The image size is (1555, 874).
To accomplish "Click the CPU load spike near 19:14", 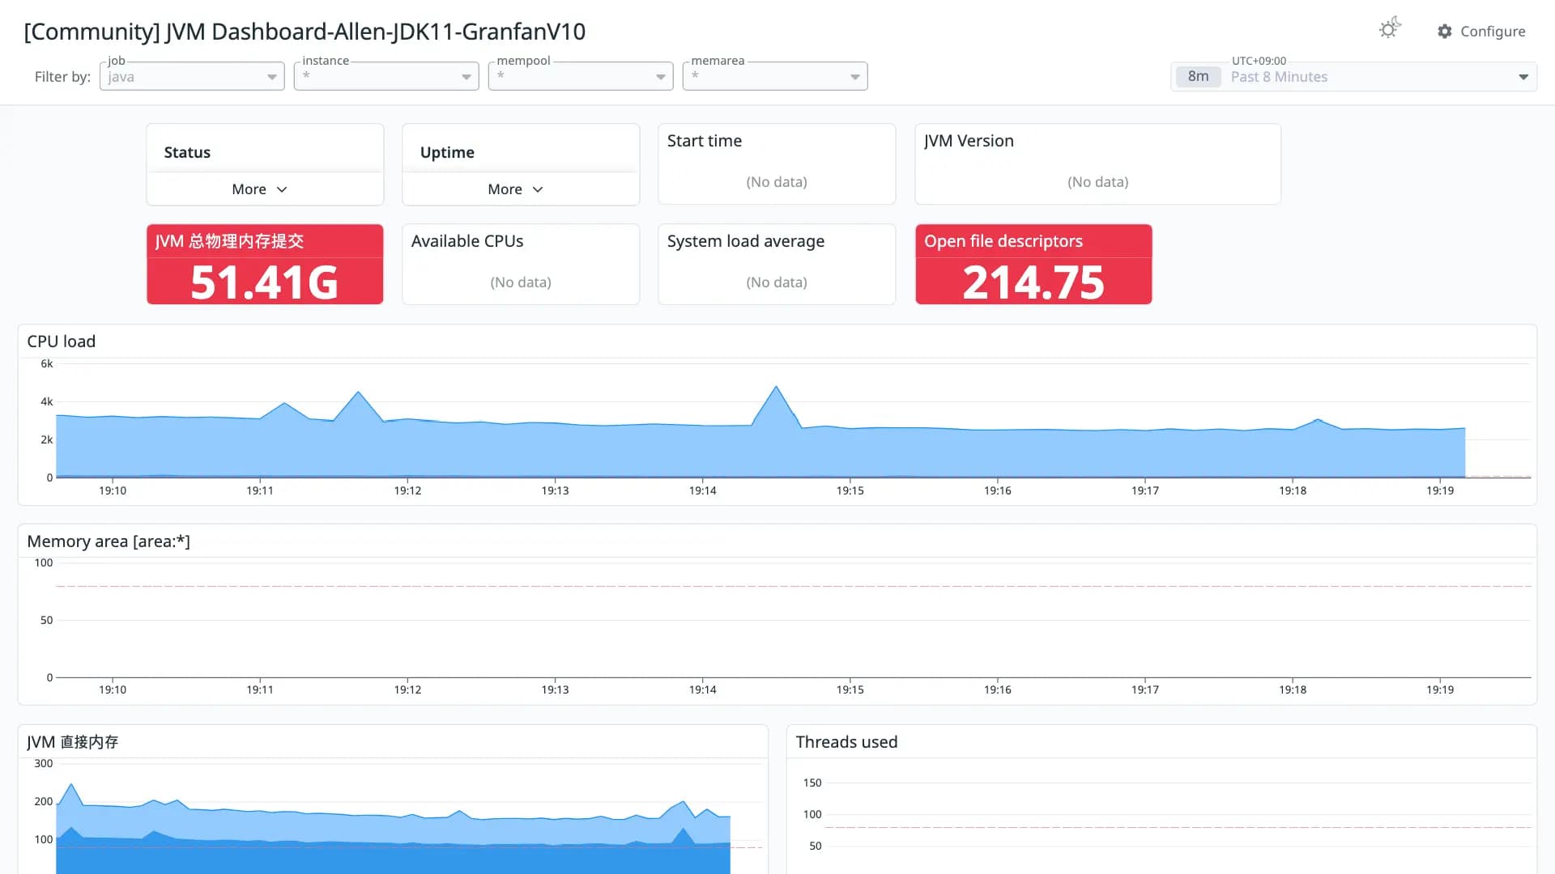I will coord(776,388).
